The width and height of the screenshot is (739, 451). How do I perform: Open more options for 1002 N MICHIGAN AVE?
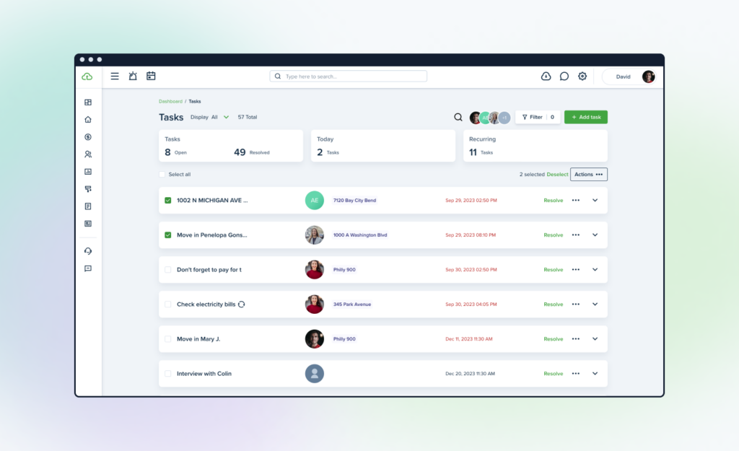576,201
